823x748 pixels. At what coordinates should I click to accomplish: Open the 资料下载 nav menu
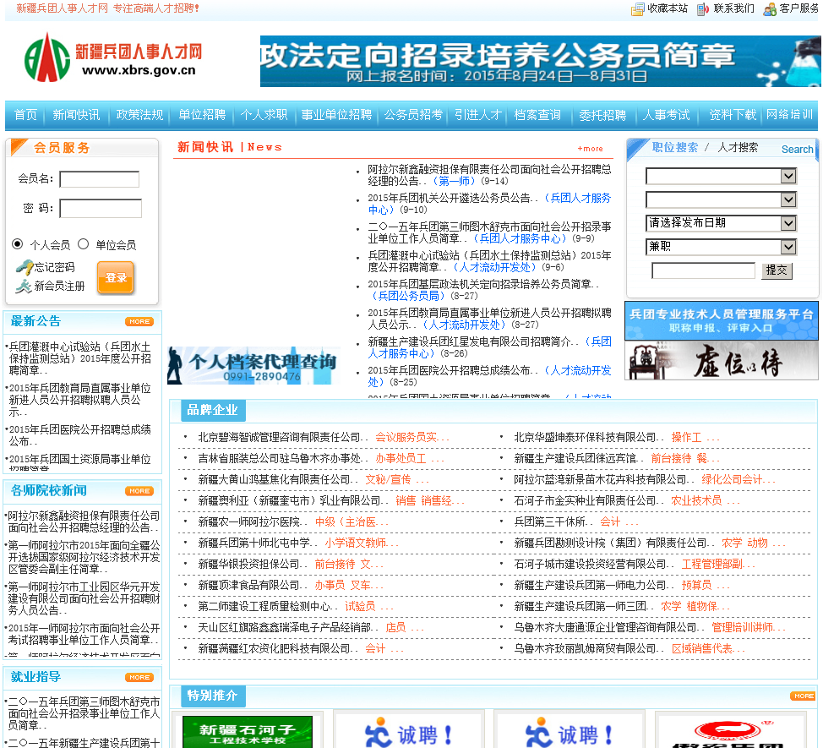coord(733,115)
